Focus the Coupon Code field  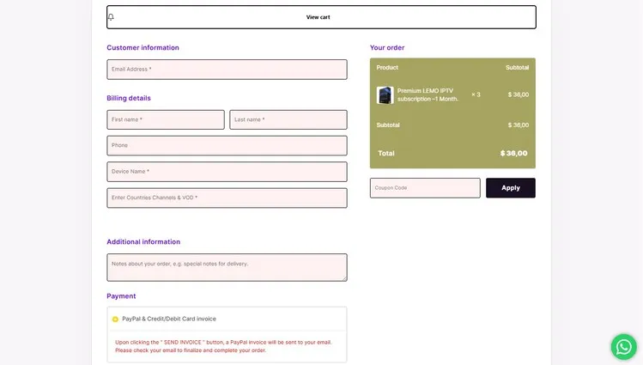tap(425, 188)
